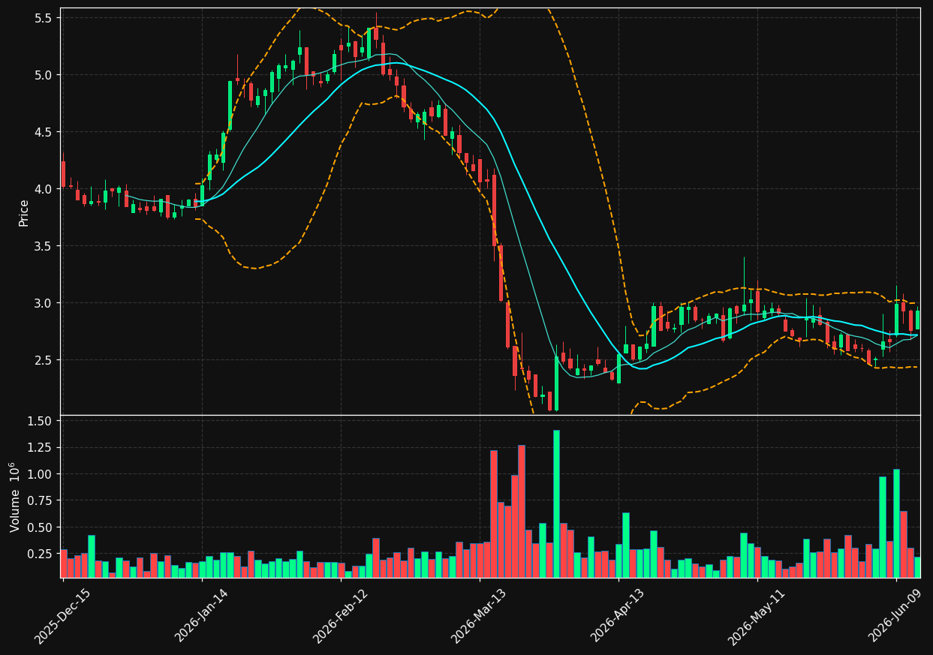The width and height of the screenshot is (933, 655).
Task: Click the 2026-Apr-13 date label
Action: [x=618, y=615]
